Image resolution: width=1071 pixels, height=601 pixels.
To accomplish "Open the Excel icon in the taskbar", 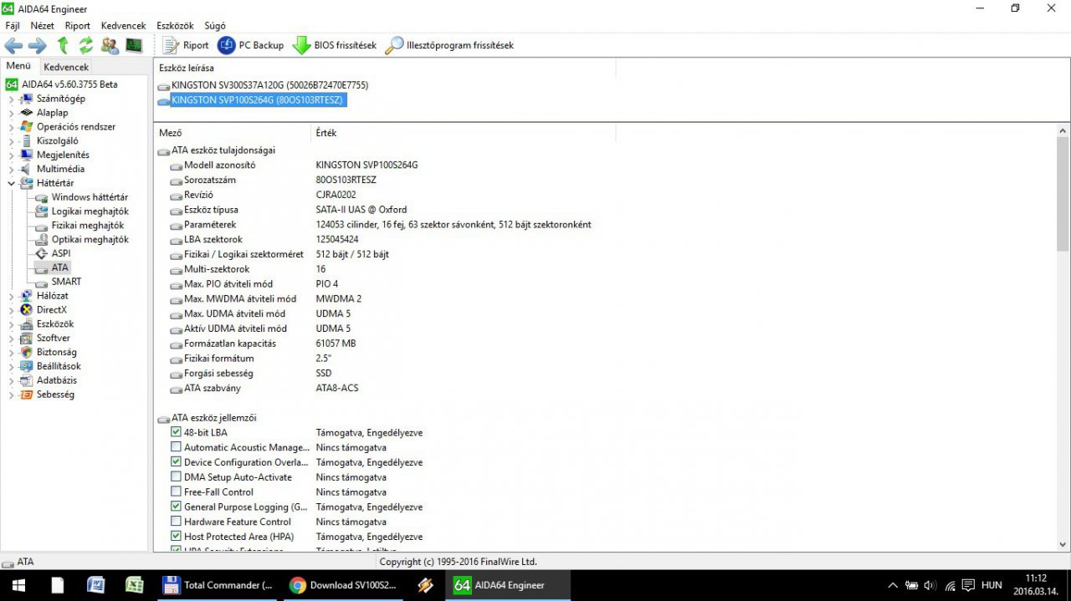I will click(x=134, y=585).
